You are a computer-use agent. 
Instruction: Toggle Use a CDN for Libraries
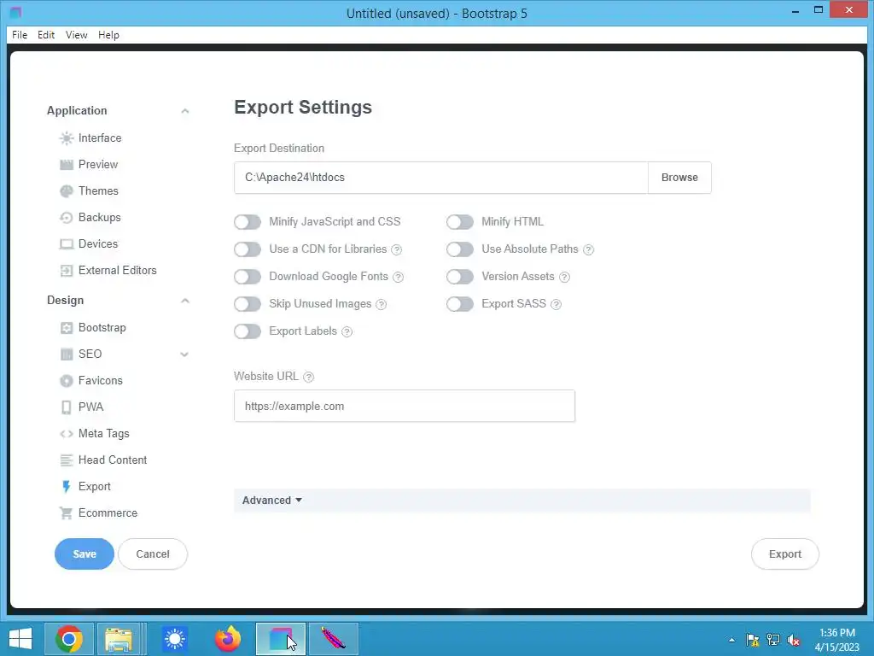coord(248,249)
